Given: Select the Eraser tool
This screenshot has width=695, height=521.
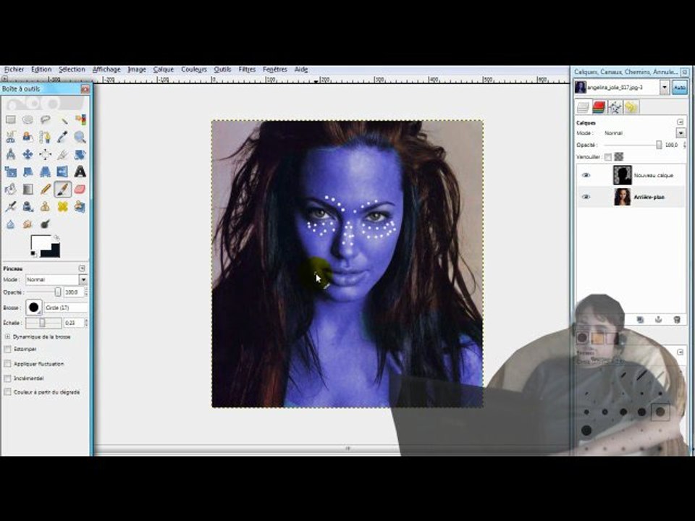Looking at the screenshot, I should [80, 189].
